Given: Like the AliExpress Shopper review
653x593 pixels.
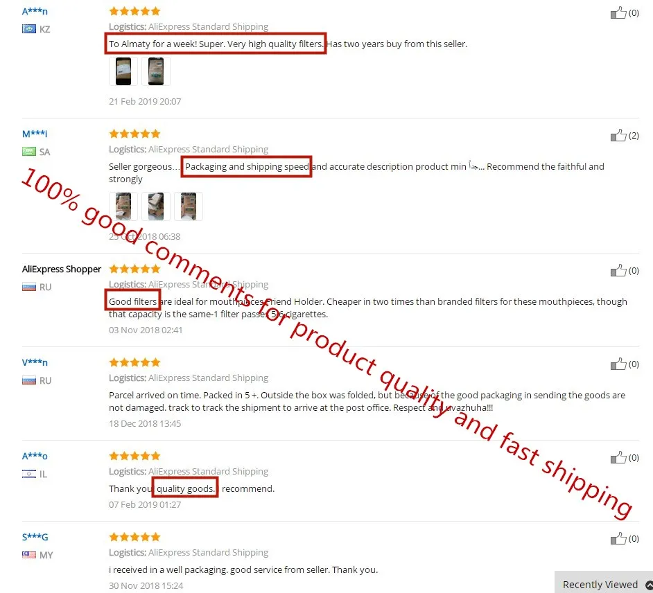Looking at the screenshot, I should click(618, 270).
